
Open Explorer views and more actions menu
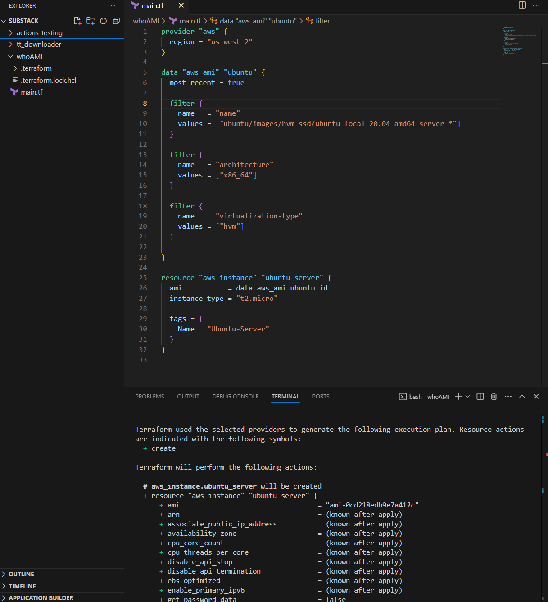tap(111, 5)
